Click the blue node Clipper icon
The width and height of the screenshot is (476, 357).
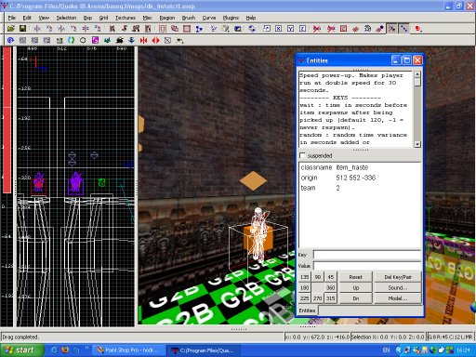(199, 29)
